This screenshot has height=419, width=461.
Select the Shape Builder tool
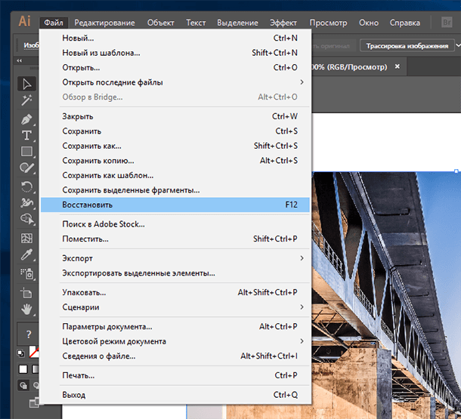27,219
